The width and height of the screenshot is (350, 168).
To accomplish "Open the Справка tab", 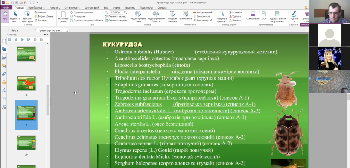I will 162,7.
